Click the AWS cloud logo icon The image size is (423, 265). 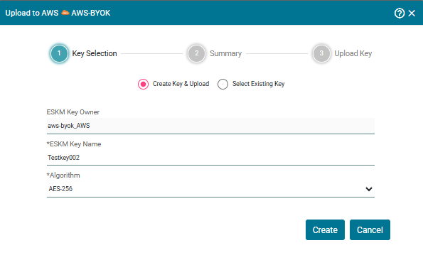coord(65,12)
